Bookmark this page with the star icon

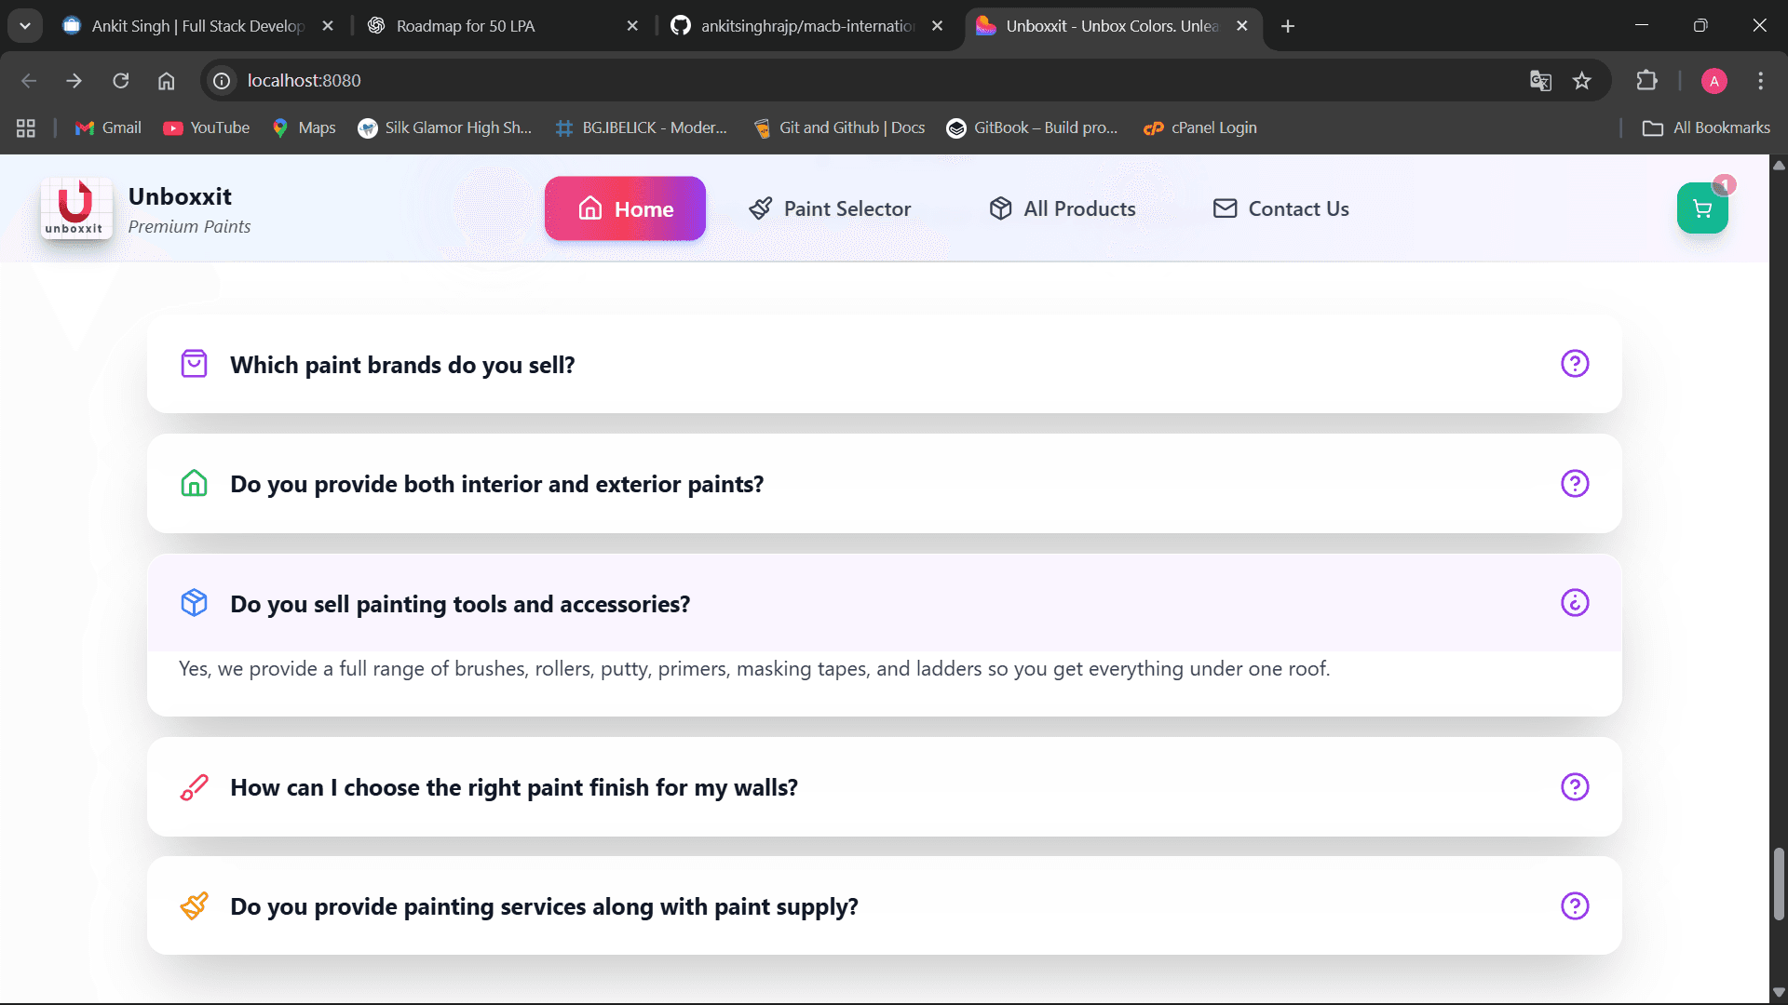click(x=1582, y=81)
